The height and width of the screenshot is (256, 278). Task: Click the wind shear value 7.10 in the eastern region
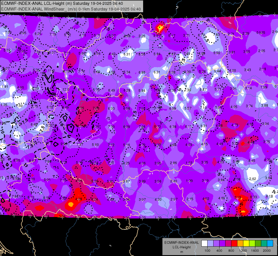[x=203, y=108]
